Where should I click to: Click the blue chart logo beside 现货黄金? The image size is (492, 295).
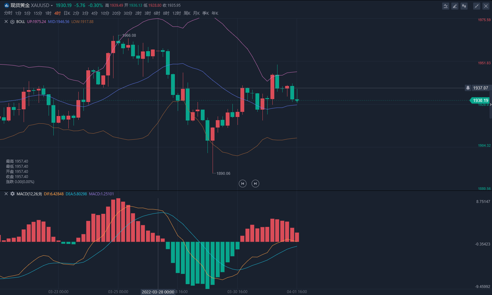(x=6, y=5)
